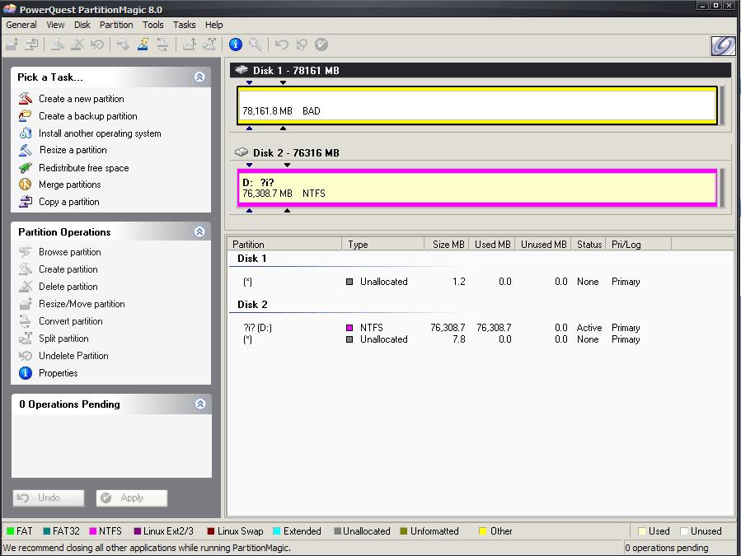Click the Discard all changes toolbar icon
This screenshot has width=741, height=556.
[x=302, y=44]
